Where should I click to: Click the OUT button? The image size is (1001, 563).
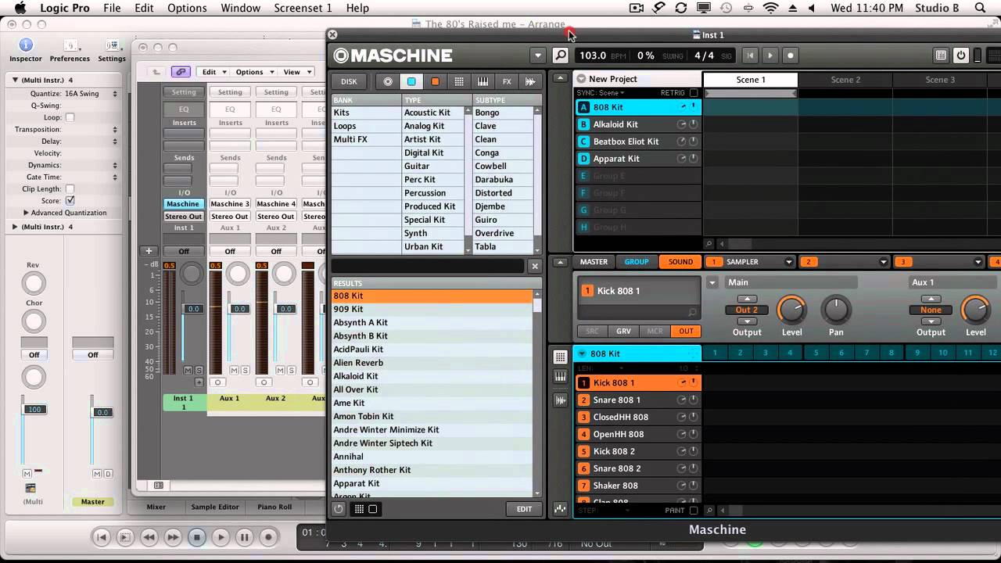(x=686, y=332)
